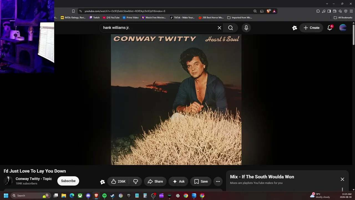Image resolution: width=355 pixels, height=200 pixels.
Task: Open the TikTok - Make Your bookmark
Action: 182,17
